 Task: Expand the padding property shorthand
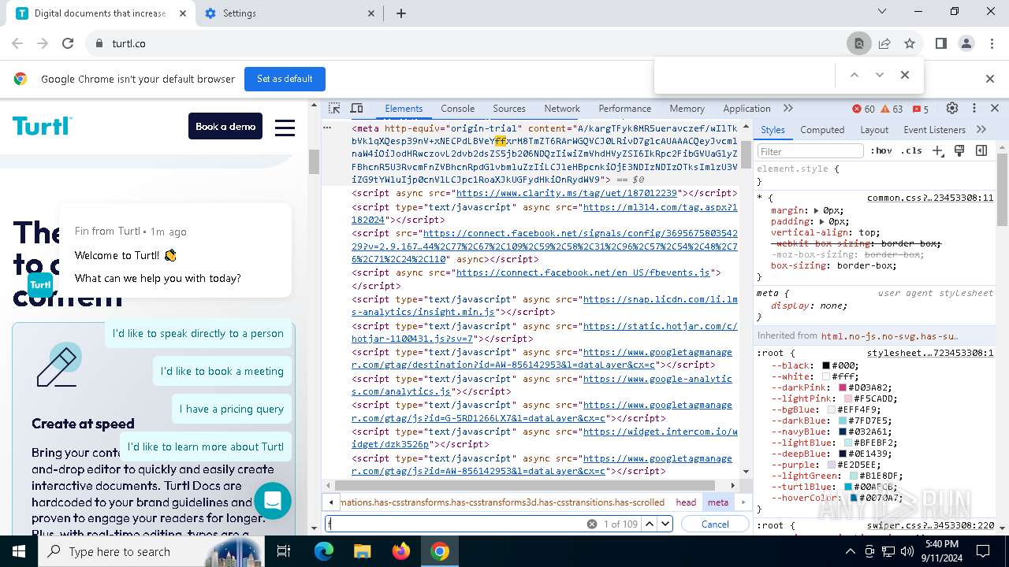[821, 222]
